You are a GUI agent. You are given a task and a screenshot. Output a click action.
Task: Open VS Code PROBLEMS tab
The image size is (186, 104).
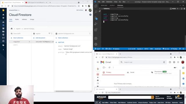coord(104,5)
